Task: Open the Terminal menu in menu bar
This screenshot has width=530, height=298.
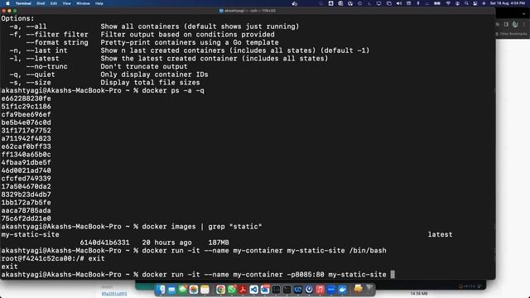Action: point(23,3)
